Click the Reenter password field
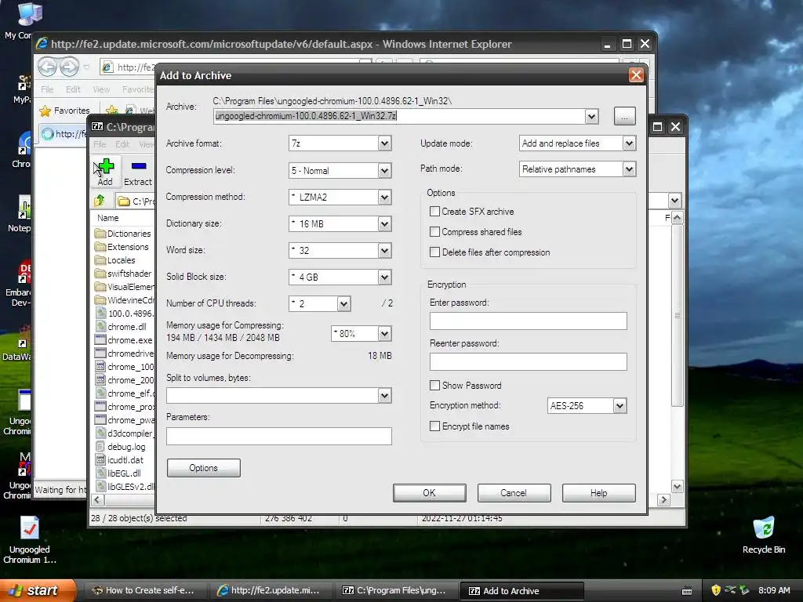 click(528, 361)
